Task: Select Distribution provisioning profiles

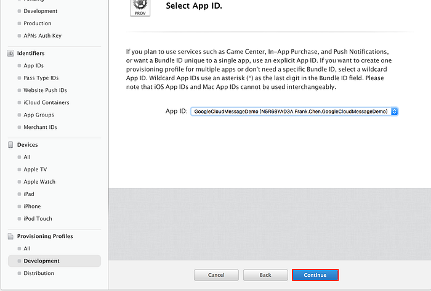Action: click(39, 273)
